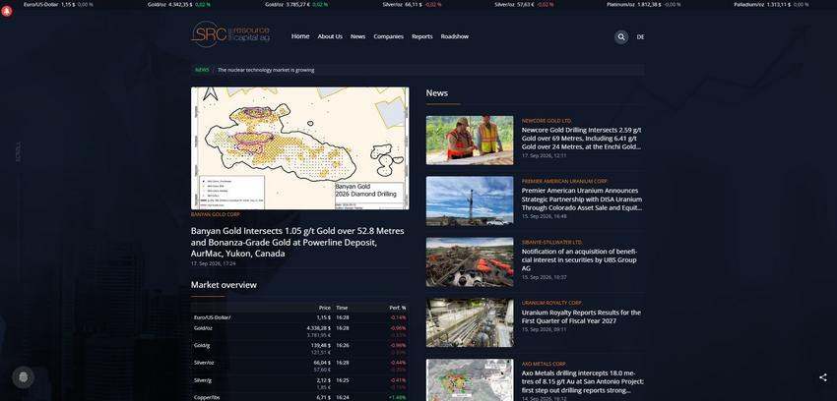
Task: Click Platinum/oz quote in top ticker
Action: coord(643,4)
